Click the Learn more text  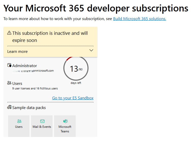click(17, 52)
